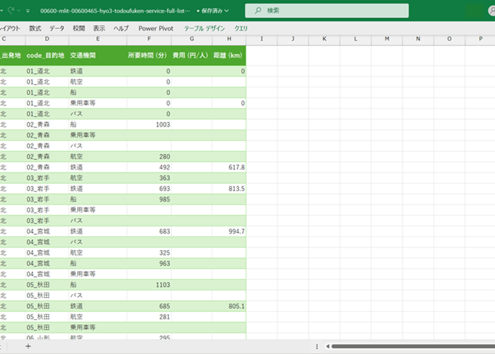The image size is (495, 354).
Task: Click the horizontal scrollbar left arrow
Action: (x=328, y=346)
